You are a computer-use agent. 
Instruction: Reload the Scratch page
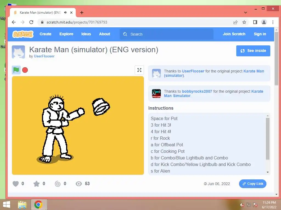[x=31, y=22]
